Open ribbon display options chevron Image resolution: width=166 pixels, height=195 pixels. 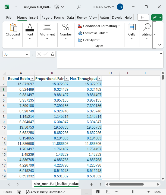click(160, 45)
